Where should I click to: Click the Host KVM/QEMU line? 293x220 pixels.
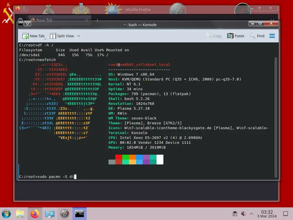click(x=175, y=79)
